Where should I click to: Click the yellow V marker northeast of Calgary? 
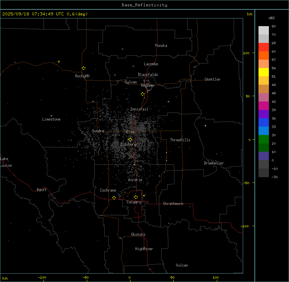pos(144,195)
